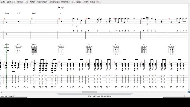Open the Hilfsmittel menu
Viewport: 190px width, 107px height.
(x=65, y=2)
